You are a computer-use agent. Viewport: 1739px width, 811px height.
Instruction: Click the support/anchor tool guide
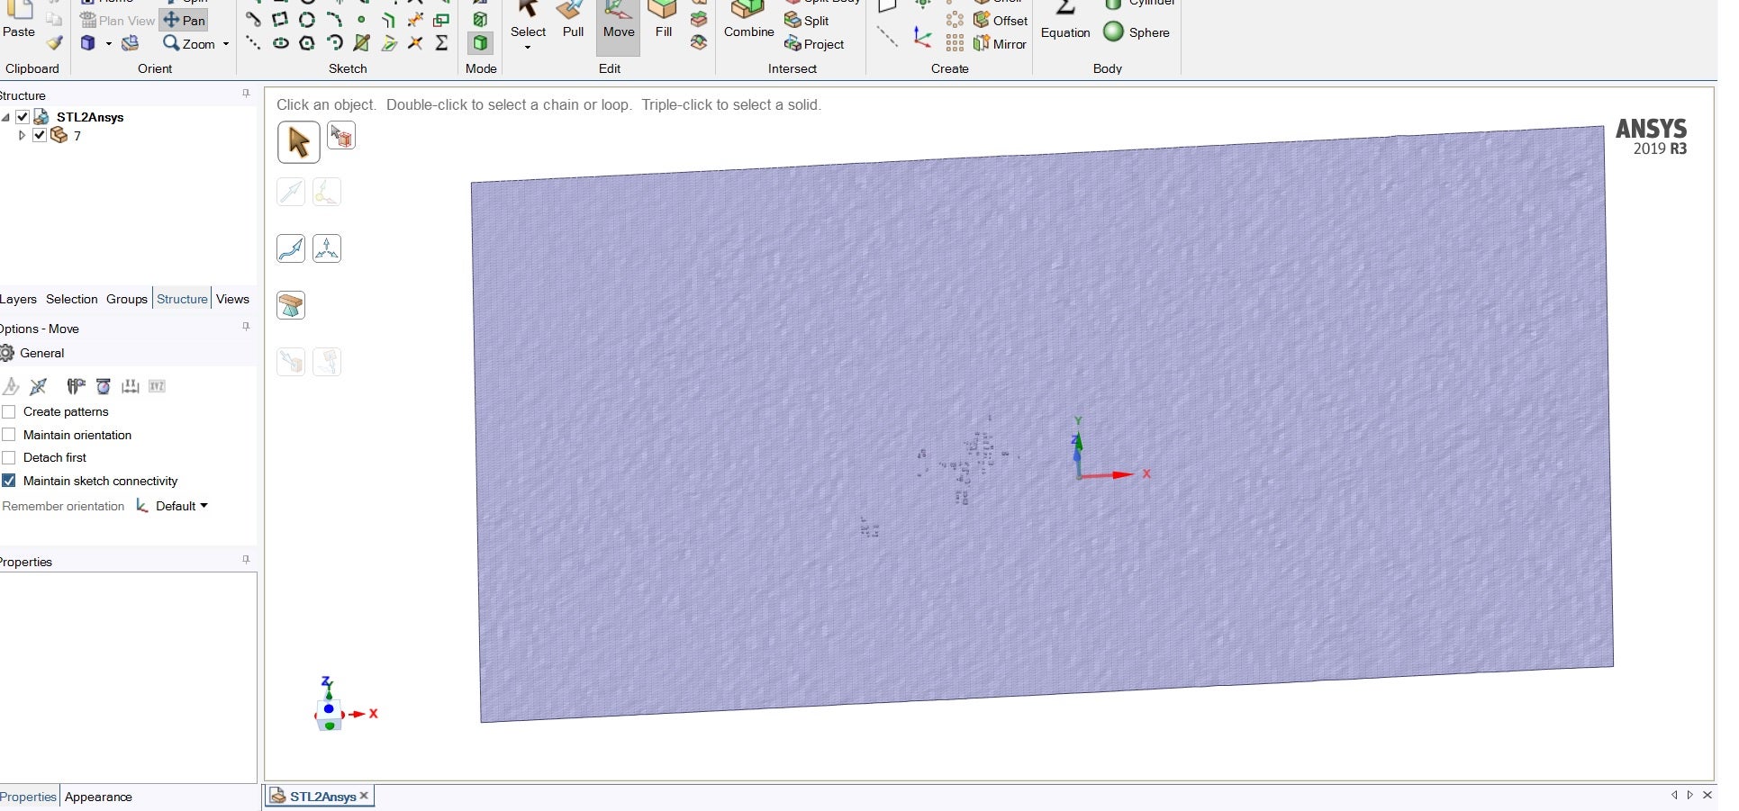[x=291, y=305]
